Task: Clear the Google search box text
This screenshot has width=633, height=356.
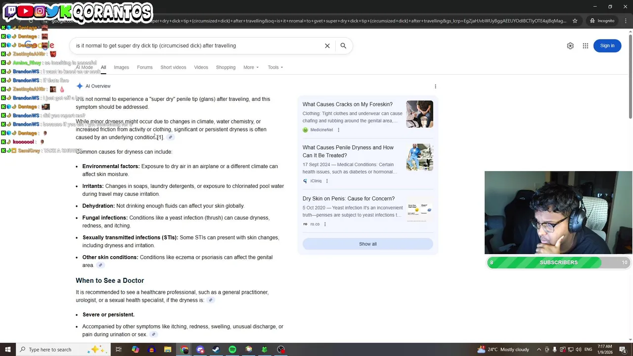Action: (x=327, y=45)
